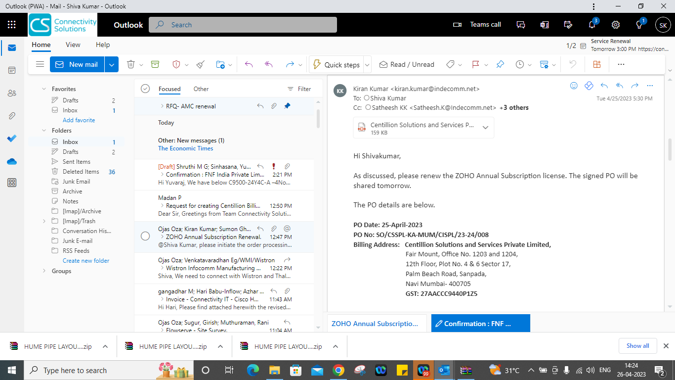The height and width of the screenshot is (380, 675).
Task: Select the ZOHO Annual Subscription message circle
Action: [145, 236]
